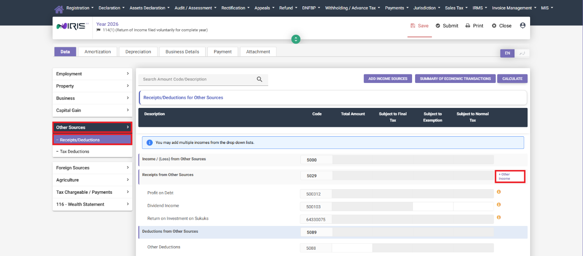Save the return
Image resolution: width=583 pixels, height=256 pixels.
420,26
